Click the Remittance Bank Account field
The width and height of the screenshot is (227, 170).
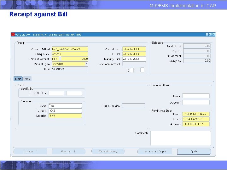[196, 124]
